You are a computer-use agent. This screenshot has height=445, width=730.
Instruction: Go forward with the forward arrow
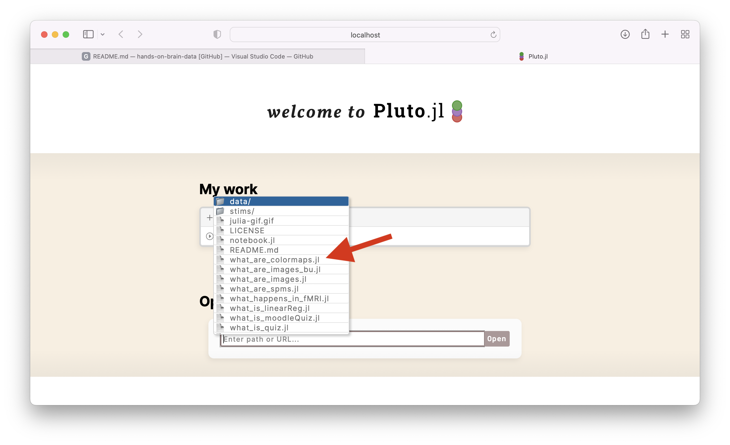(140, 34)
